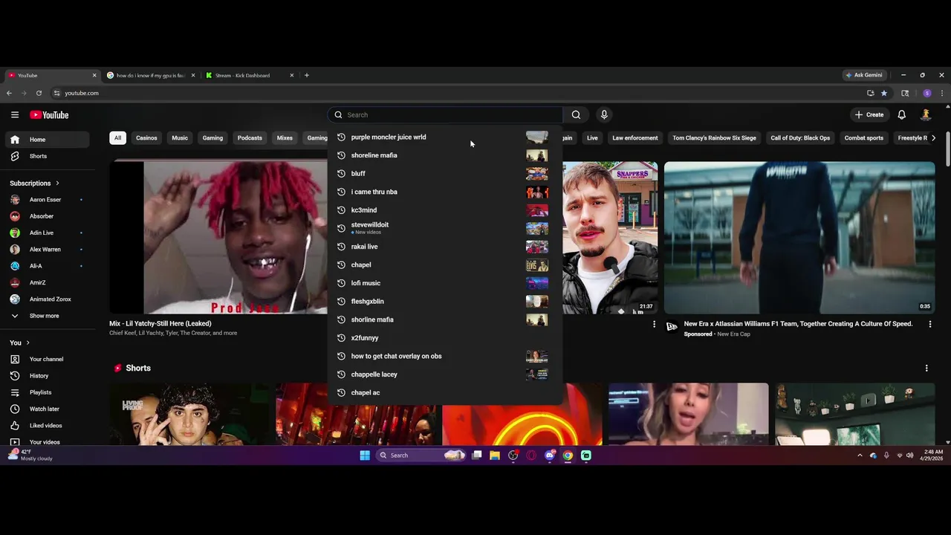Expand the Subscriptions header chevron
This screenshot has width=951, height=535.
point(57,183)
